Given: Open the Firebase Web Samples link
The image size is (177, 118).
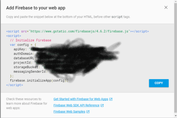Looking at the screenshot, I should pos(69,112).
